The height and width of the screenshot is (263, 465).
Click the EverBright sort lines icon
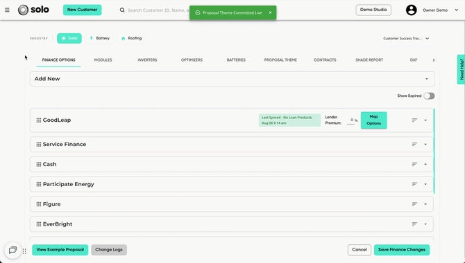[x=414, y=224]
